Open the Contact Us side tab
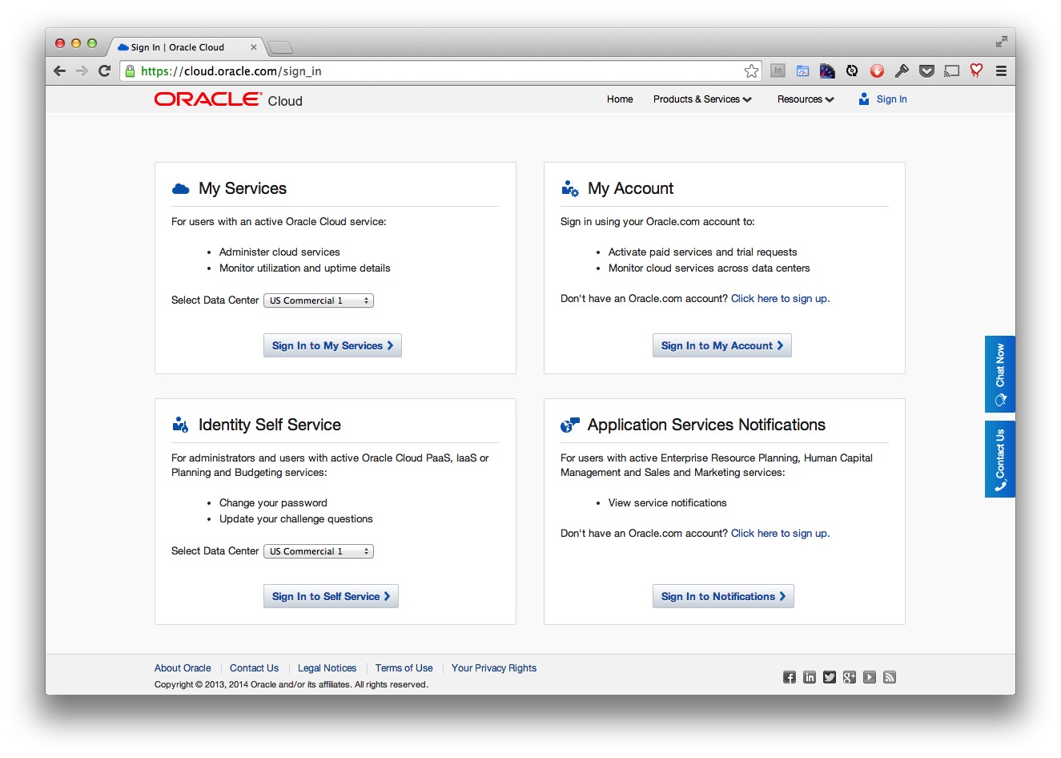Image resolution: width=1061 pixels, height=758 pixels. tap(1000, 459)
